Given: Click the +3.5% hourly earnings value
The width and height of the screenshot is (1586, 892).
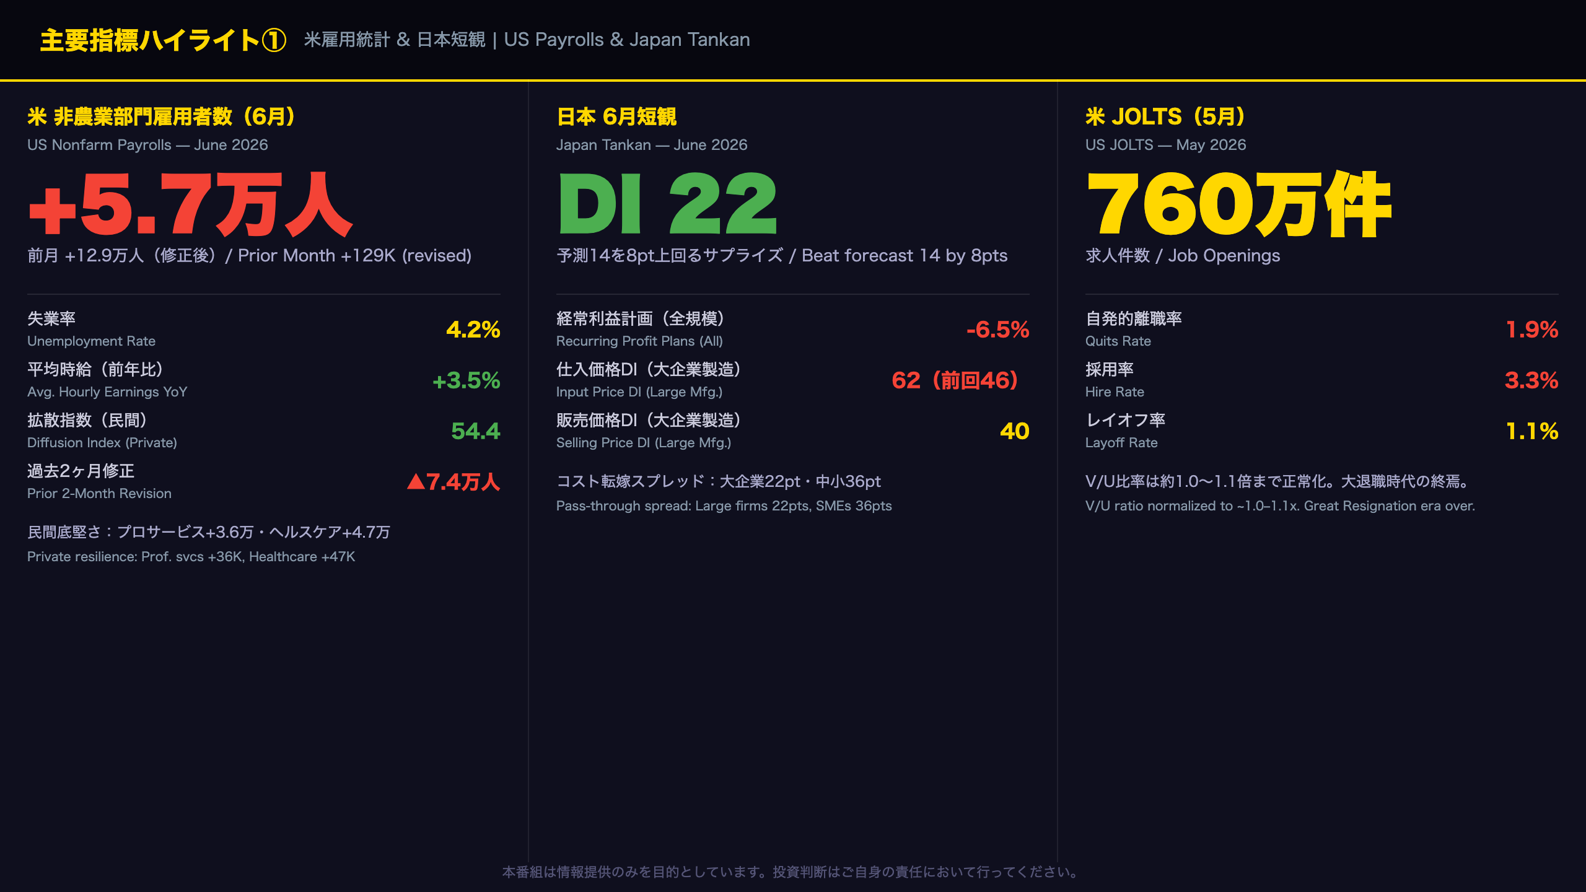Looking at the screenshot, I should [467, 380].
